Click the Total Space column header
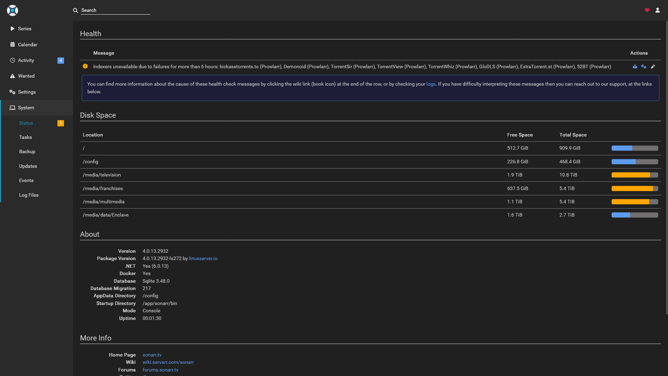 pyautogui.click(x=573, y=135)
